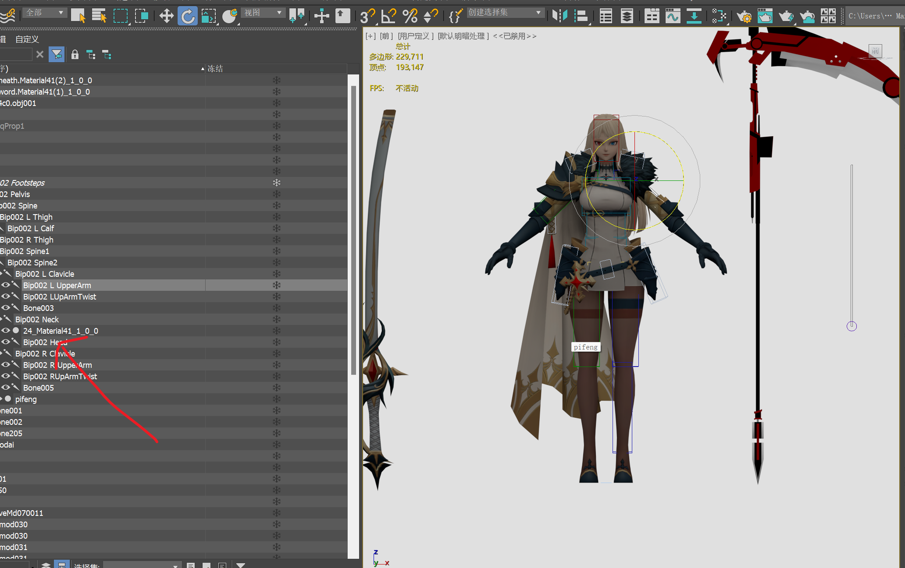Open Render Setup teapot icon
The height and width of the screenshot is (568, 905).
744,16
